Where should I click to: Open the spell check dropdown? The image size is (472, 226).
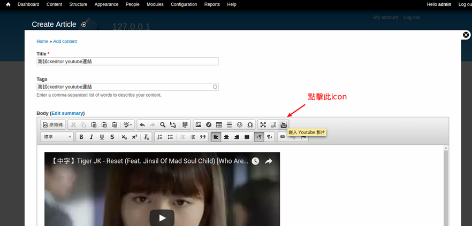coord(127,124)
